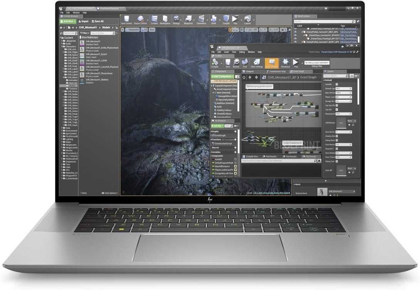Open View Options dropdown in Content Browser
Screen dimensions: 420x290
click(110, 193)
